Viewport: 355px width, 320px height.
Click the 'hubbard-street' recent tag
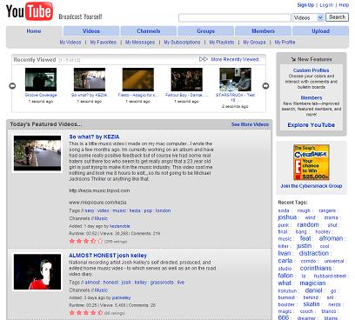point(330,277)
